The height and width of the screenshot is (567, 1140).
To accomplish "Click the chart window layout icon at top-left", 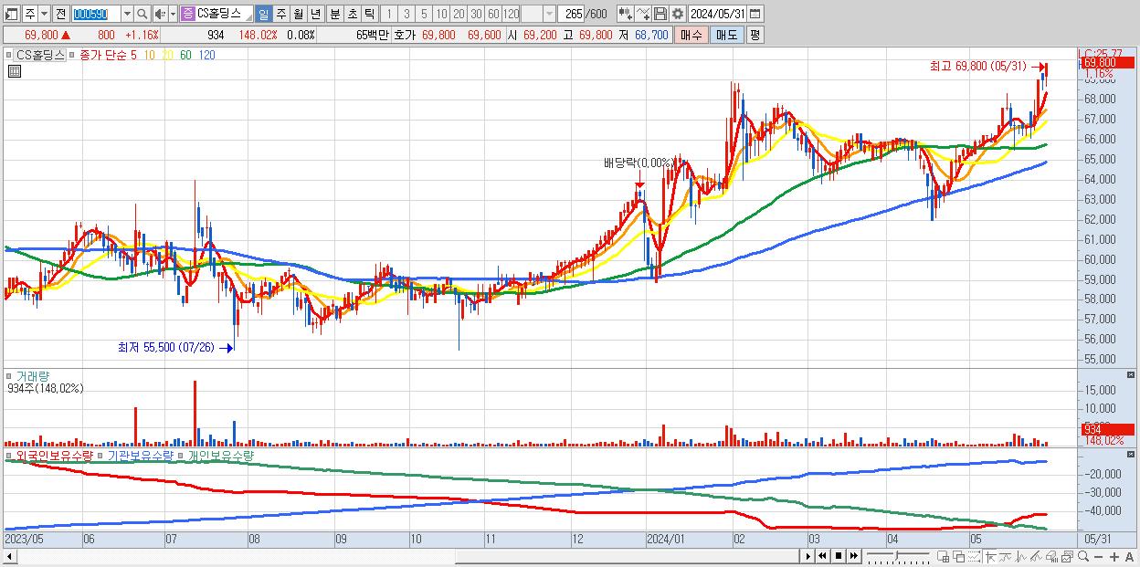I will pos(10,14).
